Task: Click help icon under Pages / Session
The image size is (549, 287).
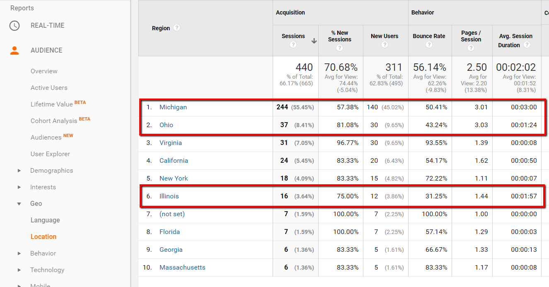Action: pos(471,48)
